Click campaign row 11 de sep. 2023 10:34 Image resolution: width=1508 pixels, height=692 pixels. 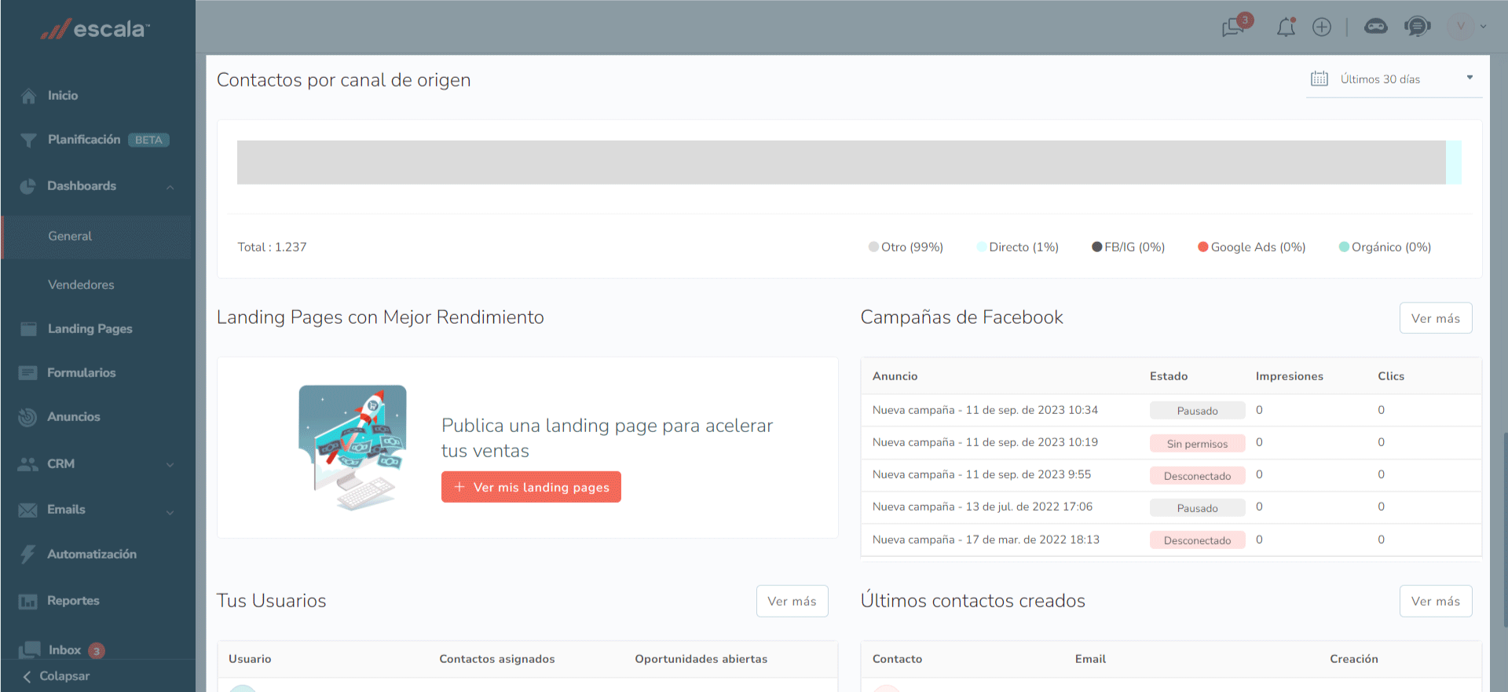click(x=1171, y=410)
